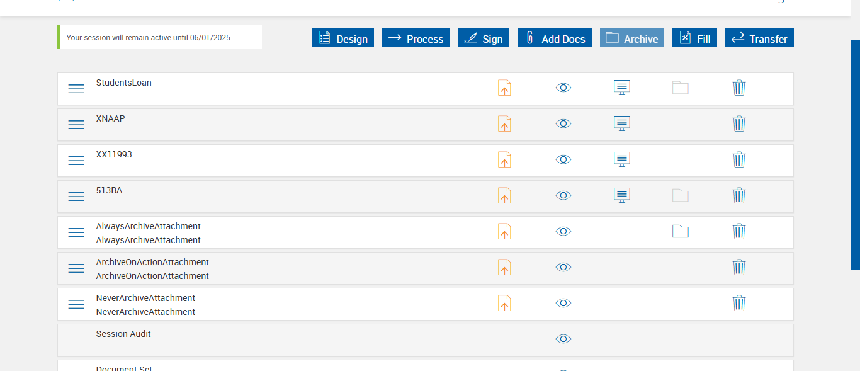Expand the hamburger handle on AlwaysArchiveAttachment row
Viewport: 860px width, 371px height.
76,232
